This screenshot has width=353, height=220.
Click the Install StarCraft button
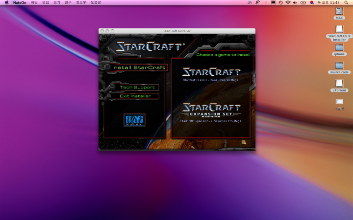click(x=138, y=67)
